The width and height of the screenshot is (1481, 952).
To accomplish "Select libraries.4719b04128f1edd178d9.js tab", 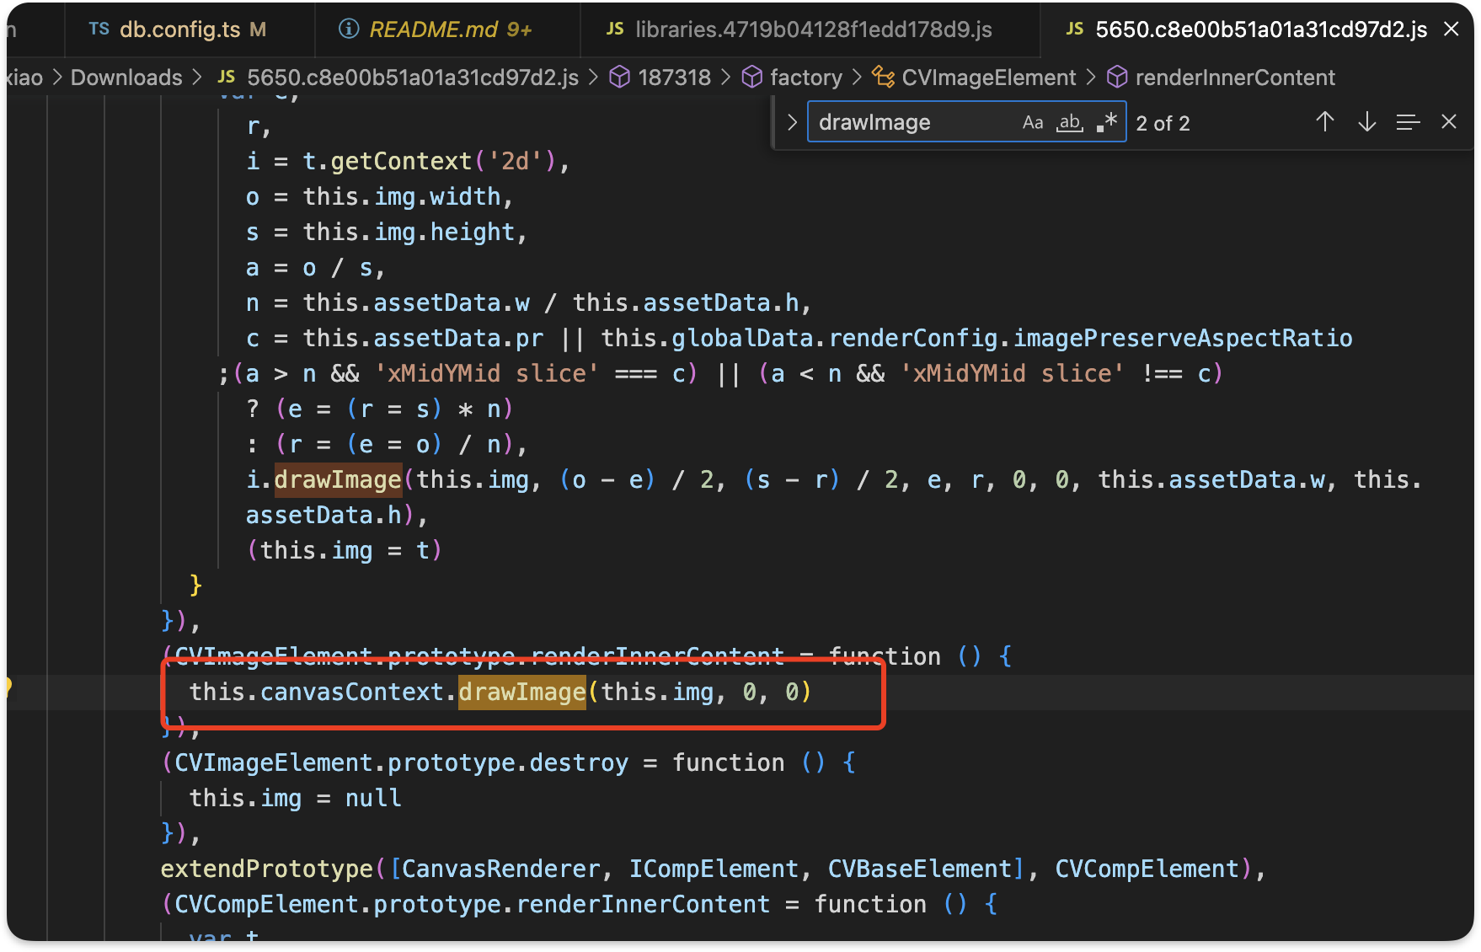I will tap(813, 29).
